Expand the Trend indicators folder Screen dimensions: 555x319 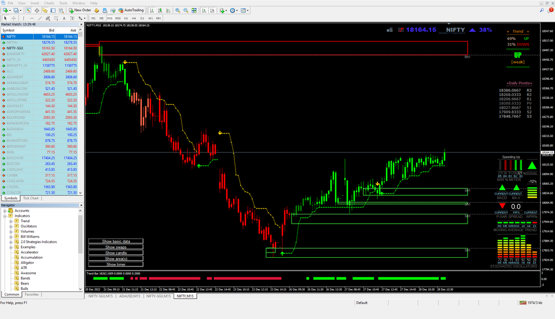tap(10, 221)
